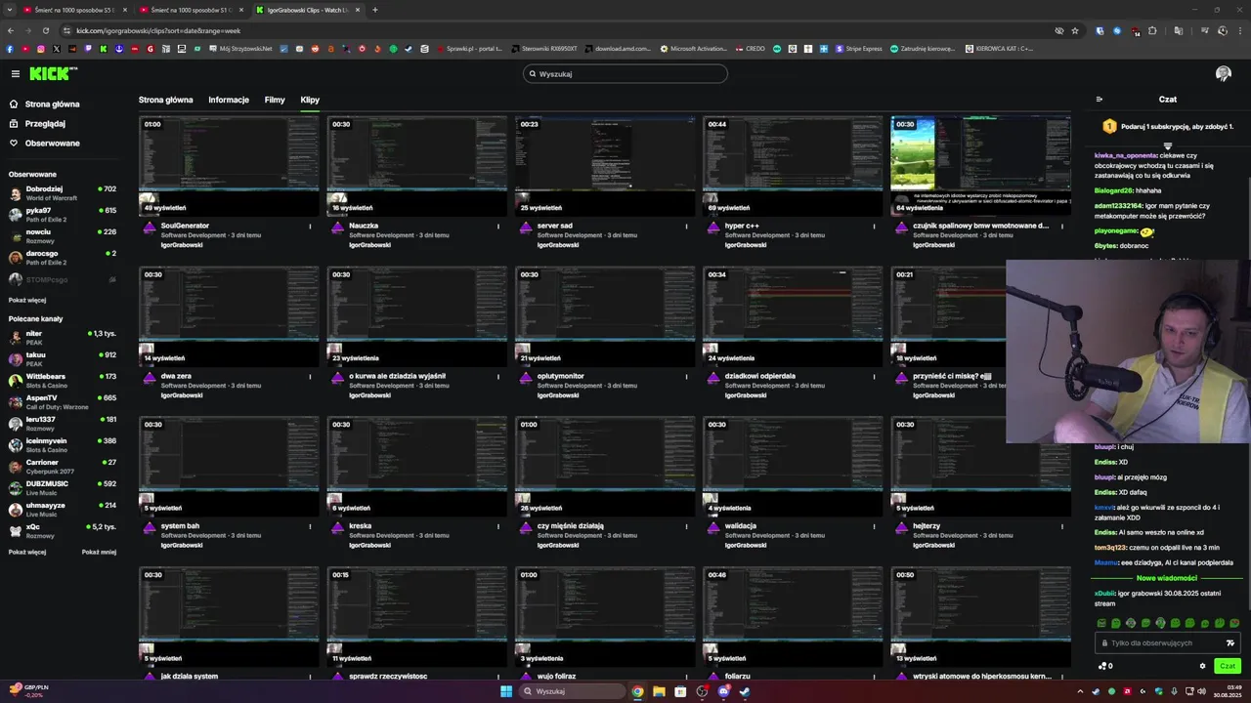
Task: Collapse the chat panel using the arrow icon
Action: click(1100, 99)
